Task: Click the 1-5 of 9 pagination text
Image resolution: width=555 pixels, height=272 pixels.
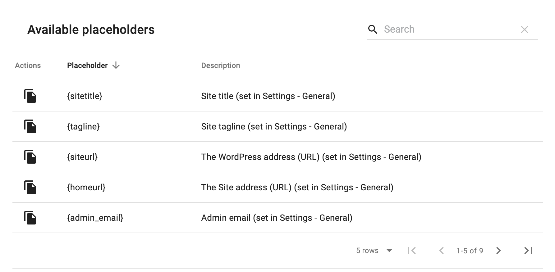Action: (x=470, y=251)
